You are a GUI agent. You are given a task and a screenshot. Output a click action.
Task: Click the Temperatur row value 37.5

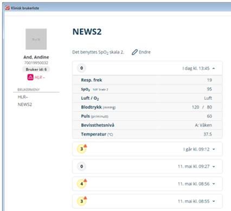[208, 134]
